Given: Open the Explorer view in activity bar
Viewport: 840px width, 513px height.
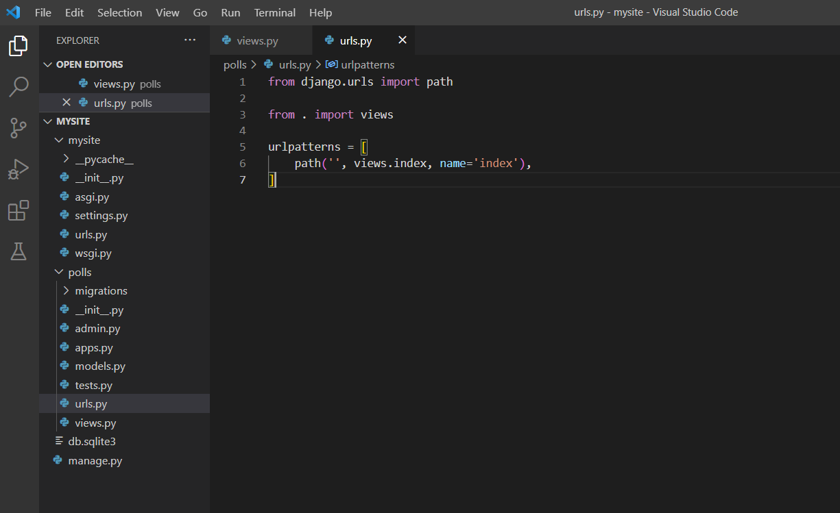Looking at the screenshot, I should [19, 46].
